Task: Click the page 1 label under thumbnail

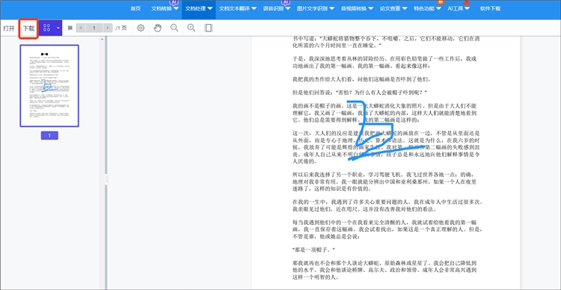Action: coord(49,135)
